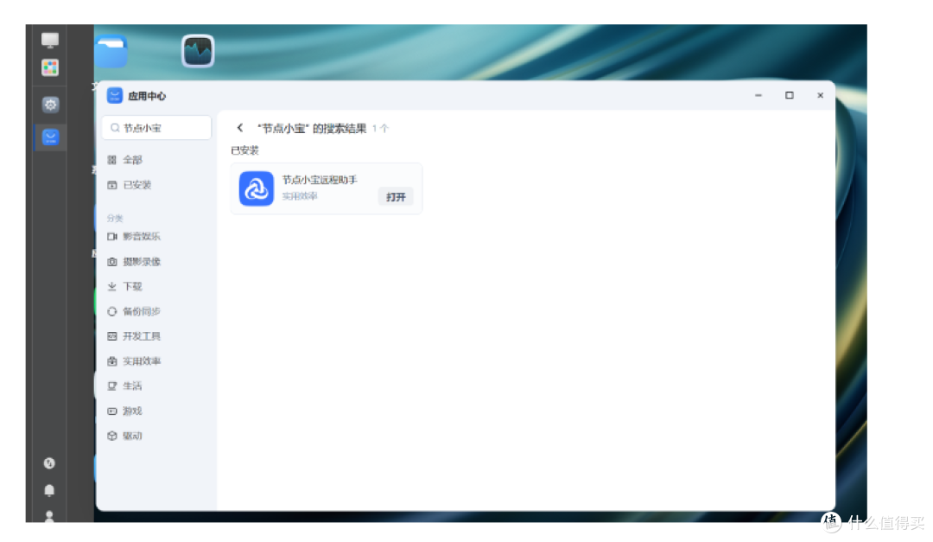
Task: Open the 节点小宝远程助手 app icon
Action: 256,188
